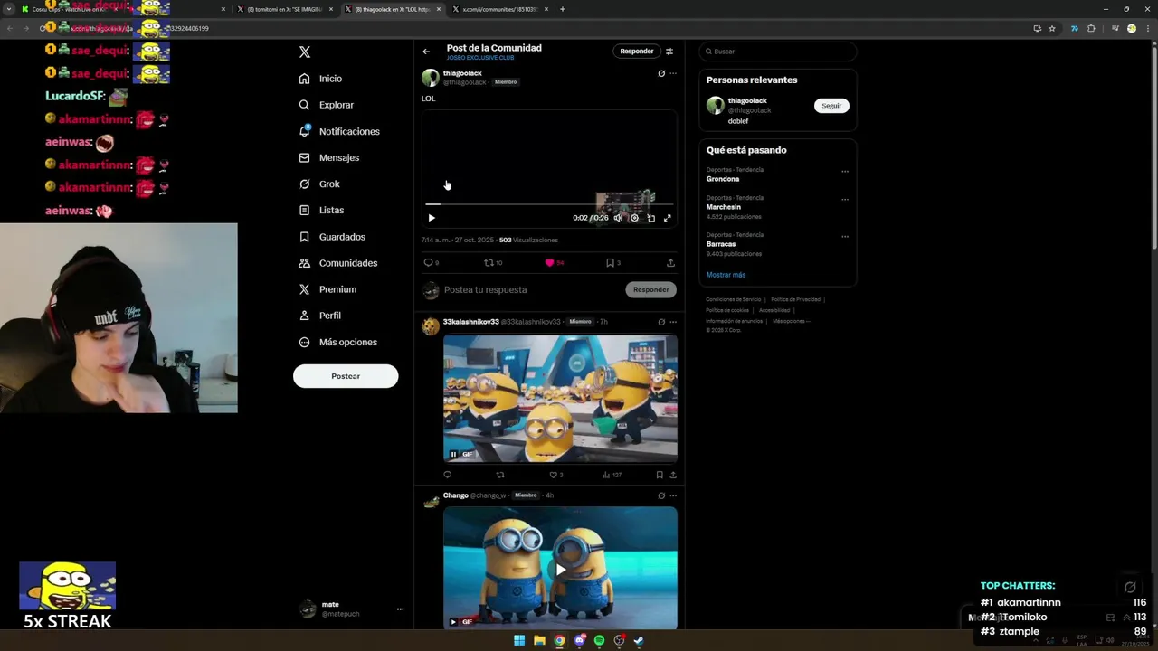Enter video fullscreen mode
Image resolution: width=1158 pixels, height=651 pixels.
pyautogui.click(x=668, y=218)
